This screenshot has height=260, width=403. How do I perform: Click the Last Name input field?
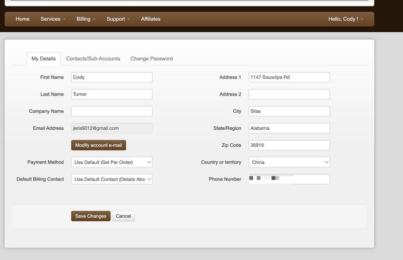click(111, 95)
